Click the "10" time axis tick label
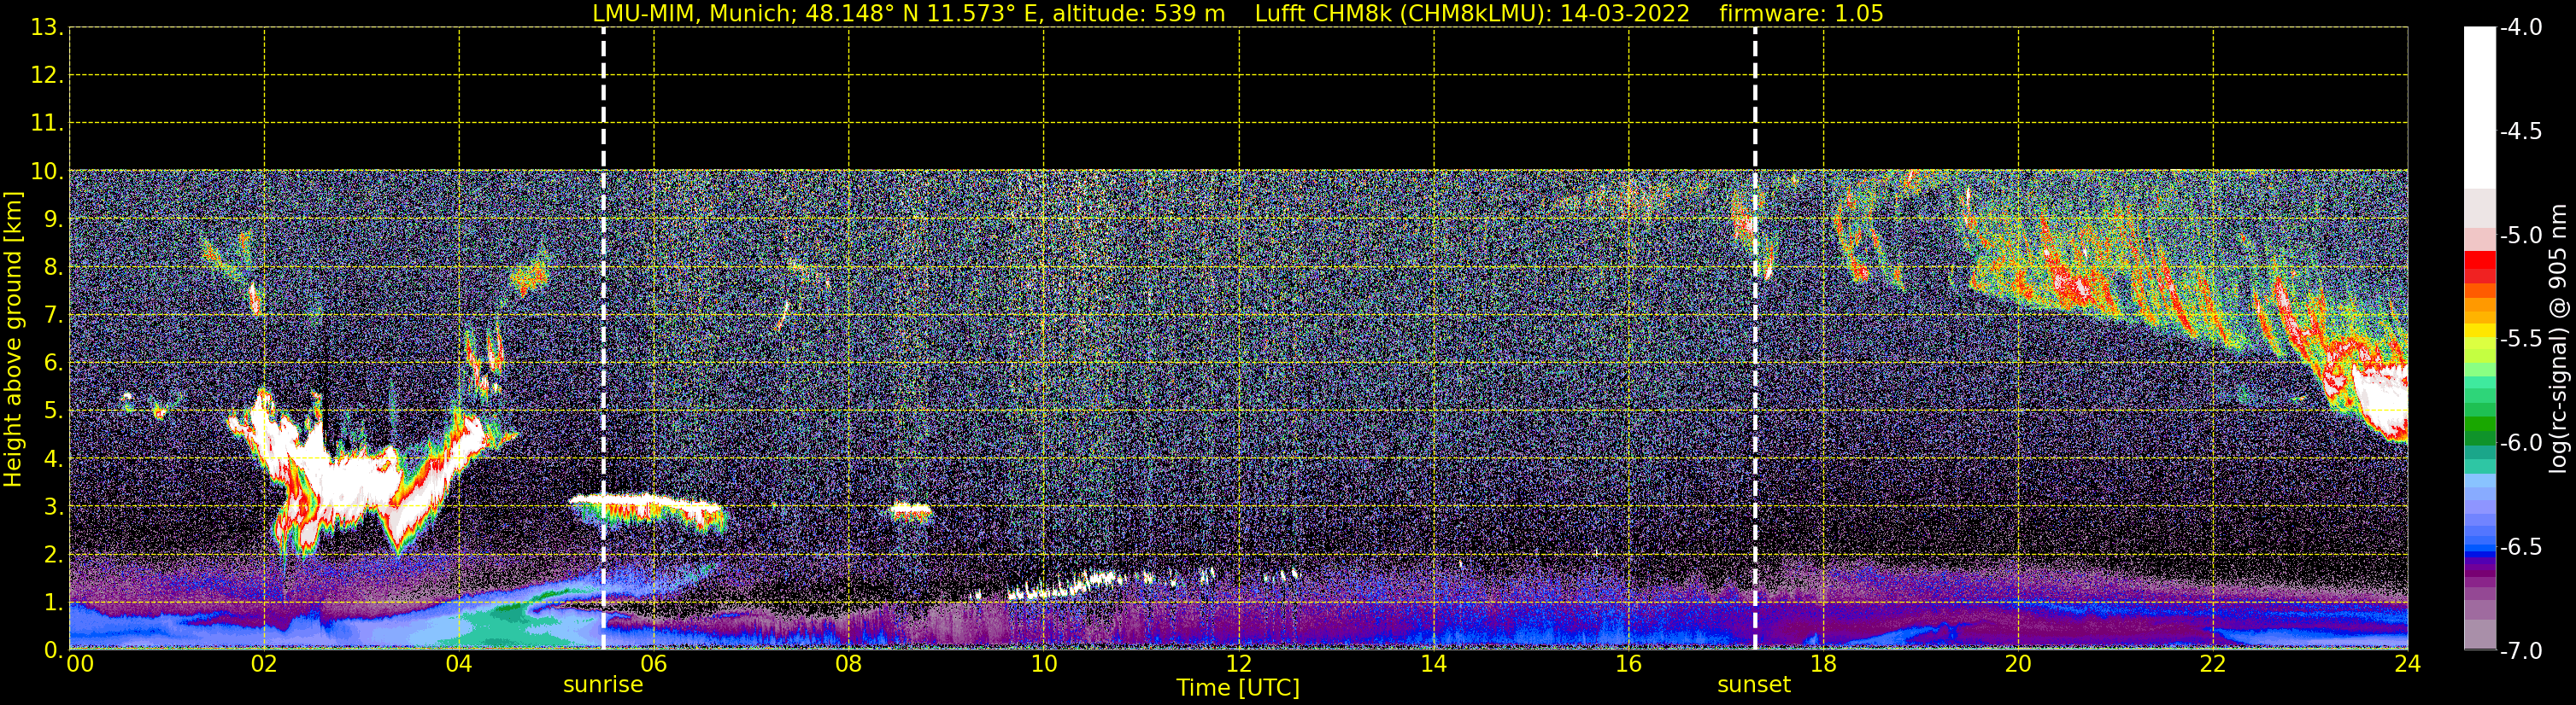The image size is (2576, 705). click(x=1044, y=664)
